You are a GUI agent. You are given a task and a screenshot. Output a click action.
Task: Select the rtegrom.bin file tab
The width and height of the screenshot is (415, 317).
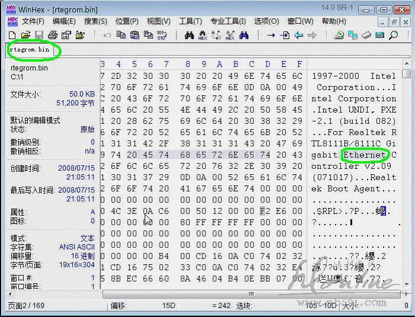(x=30, y=50)
